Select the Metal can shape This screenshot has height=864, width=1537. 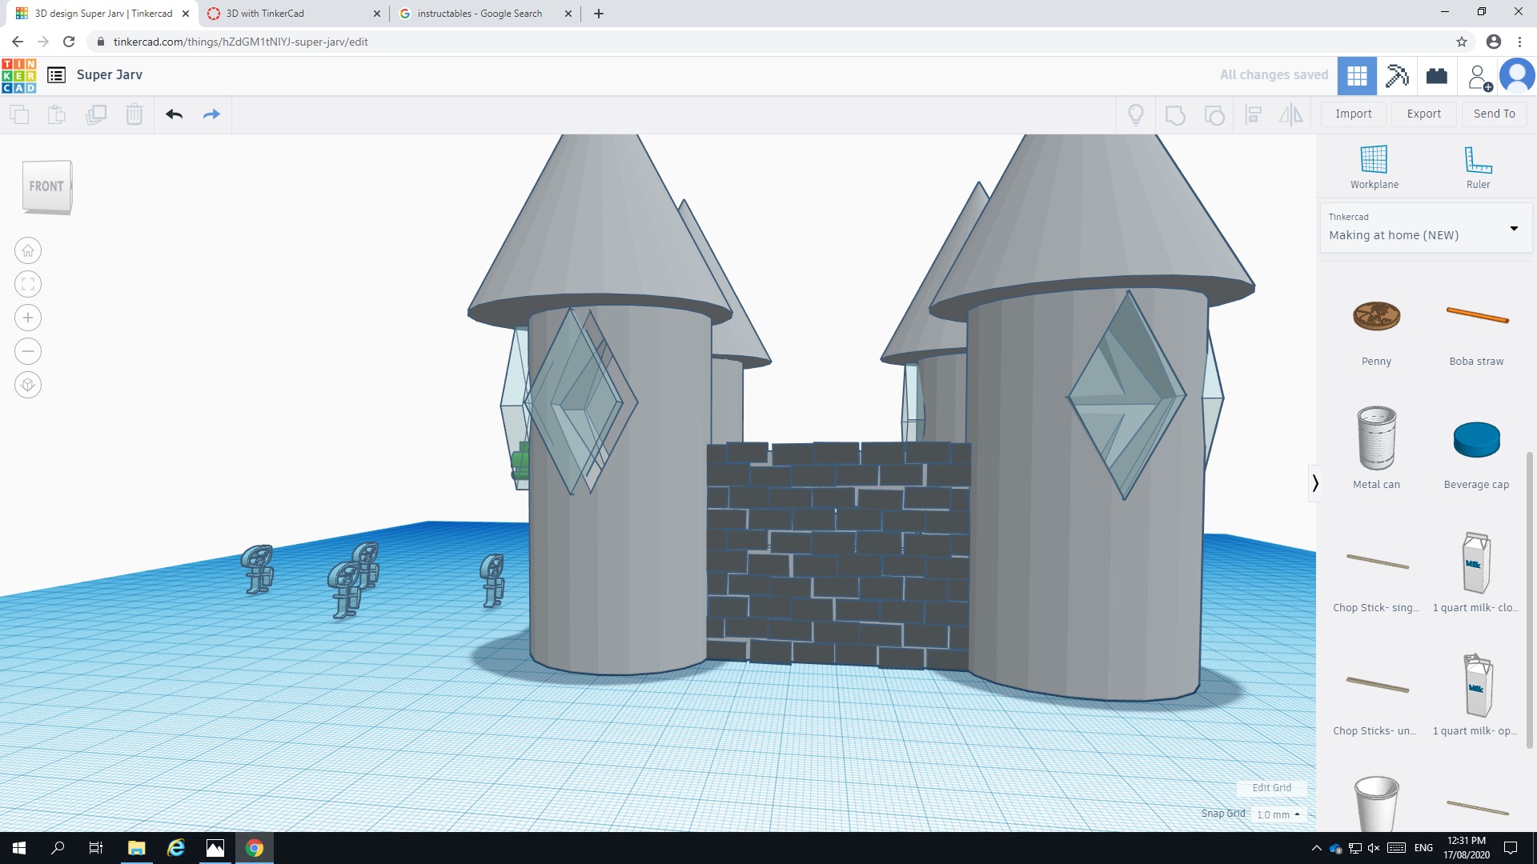coord(1376,448)
